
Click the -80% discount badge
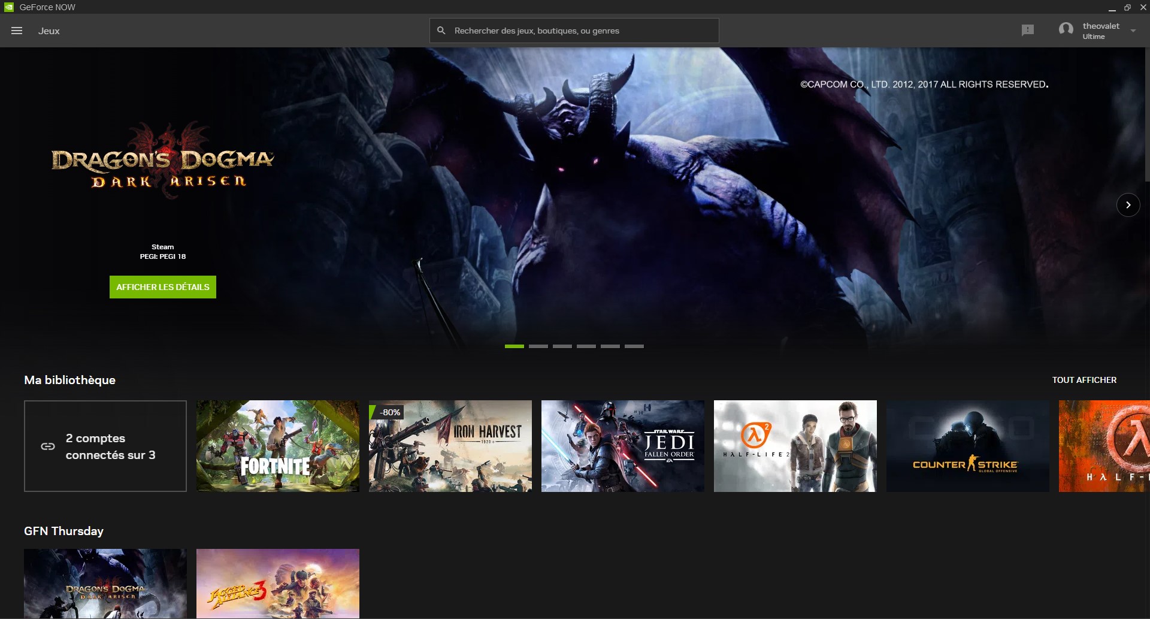pos(387,412)
